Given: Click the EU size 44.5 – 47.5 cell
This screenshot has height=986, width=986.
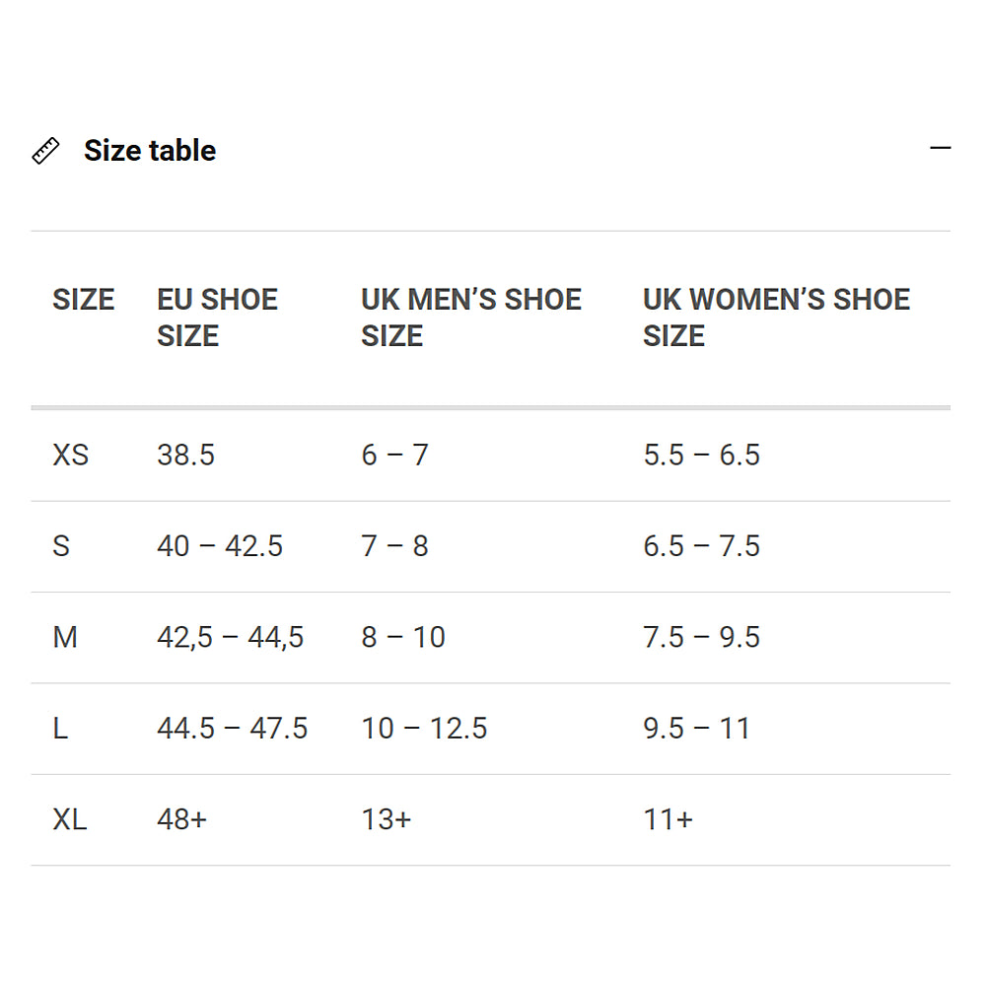Looking at the screenshot, I should [x=232, y=729].
